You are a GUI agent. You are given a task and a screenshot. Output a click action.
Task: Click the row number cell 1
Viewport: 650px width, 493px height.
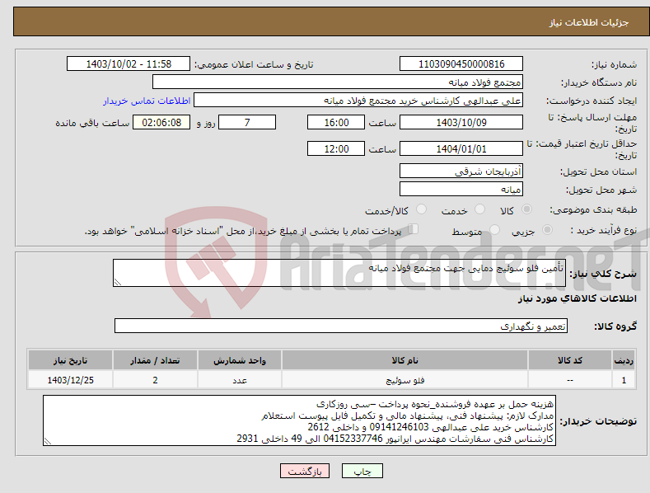pos(624,380)
